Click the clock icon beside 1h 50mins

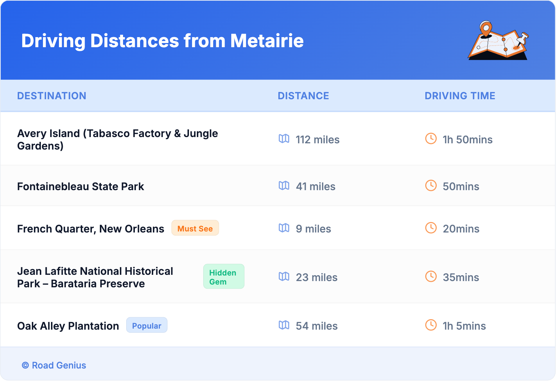(431, 139)
